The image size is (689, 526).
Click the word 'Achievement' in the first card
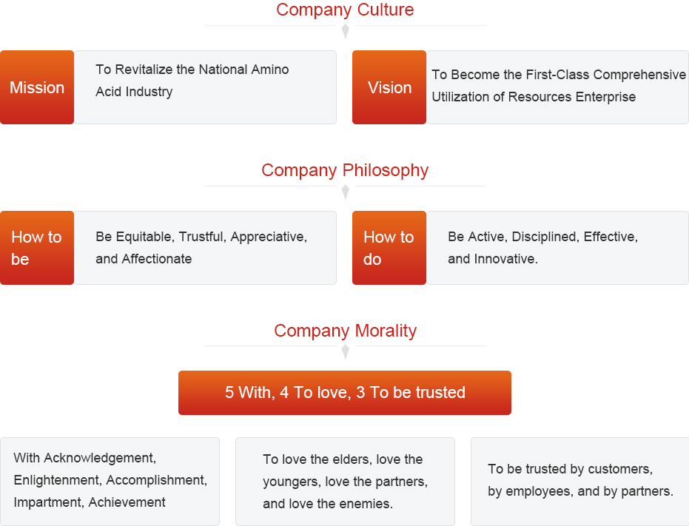(127, 502)
